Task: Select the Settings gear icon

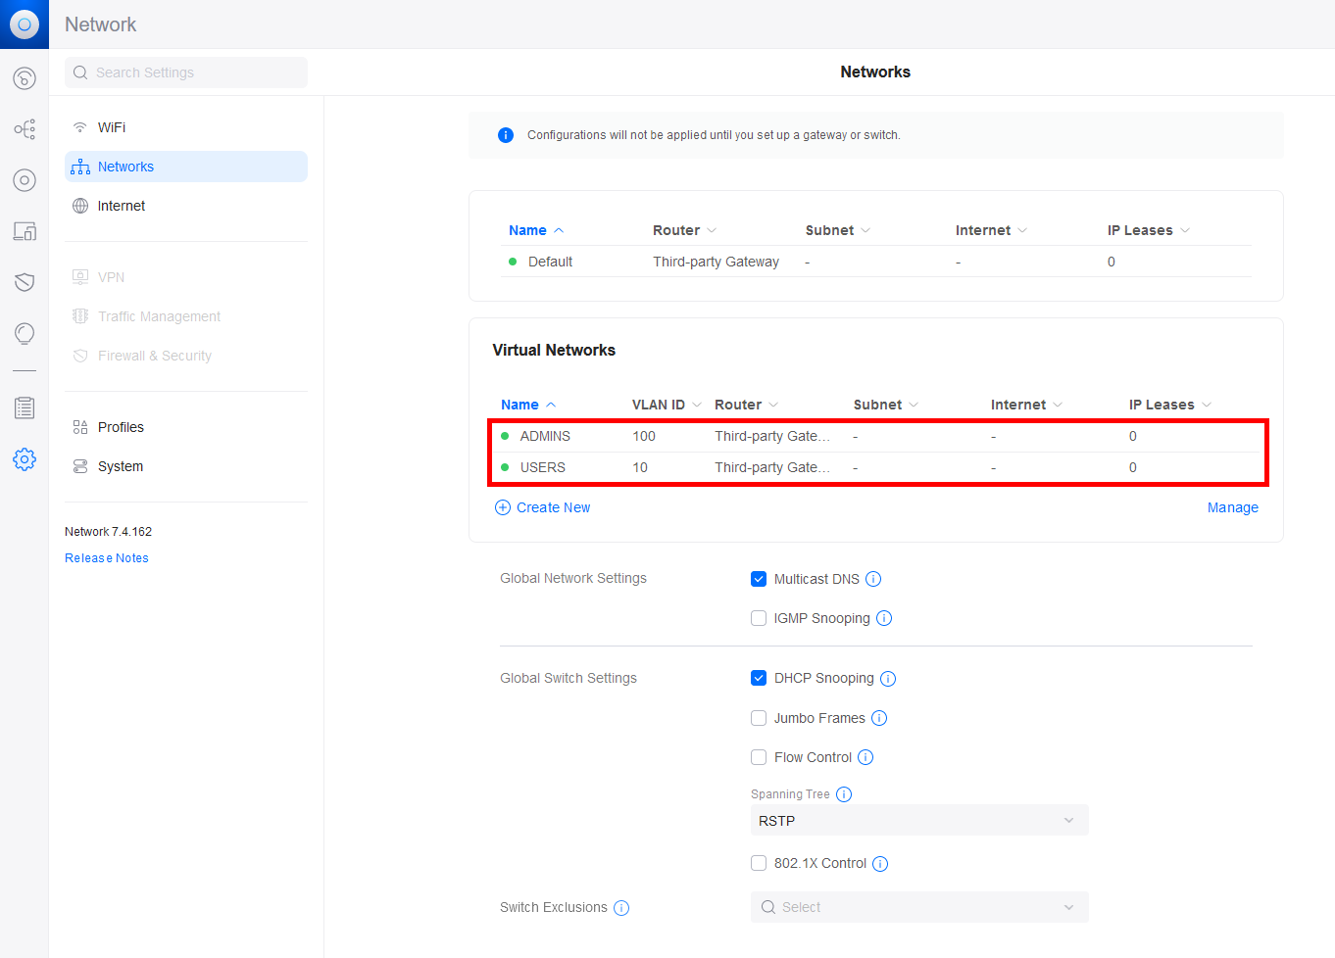Action: [24, 458]
